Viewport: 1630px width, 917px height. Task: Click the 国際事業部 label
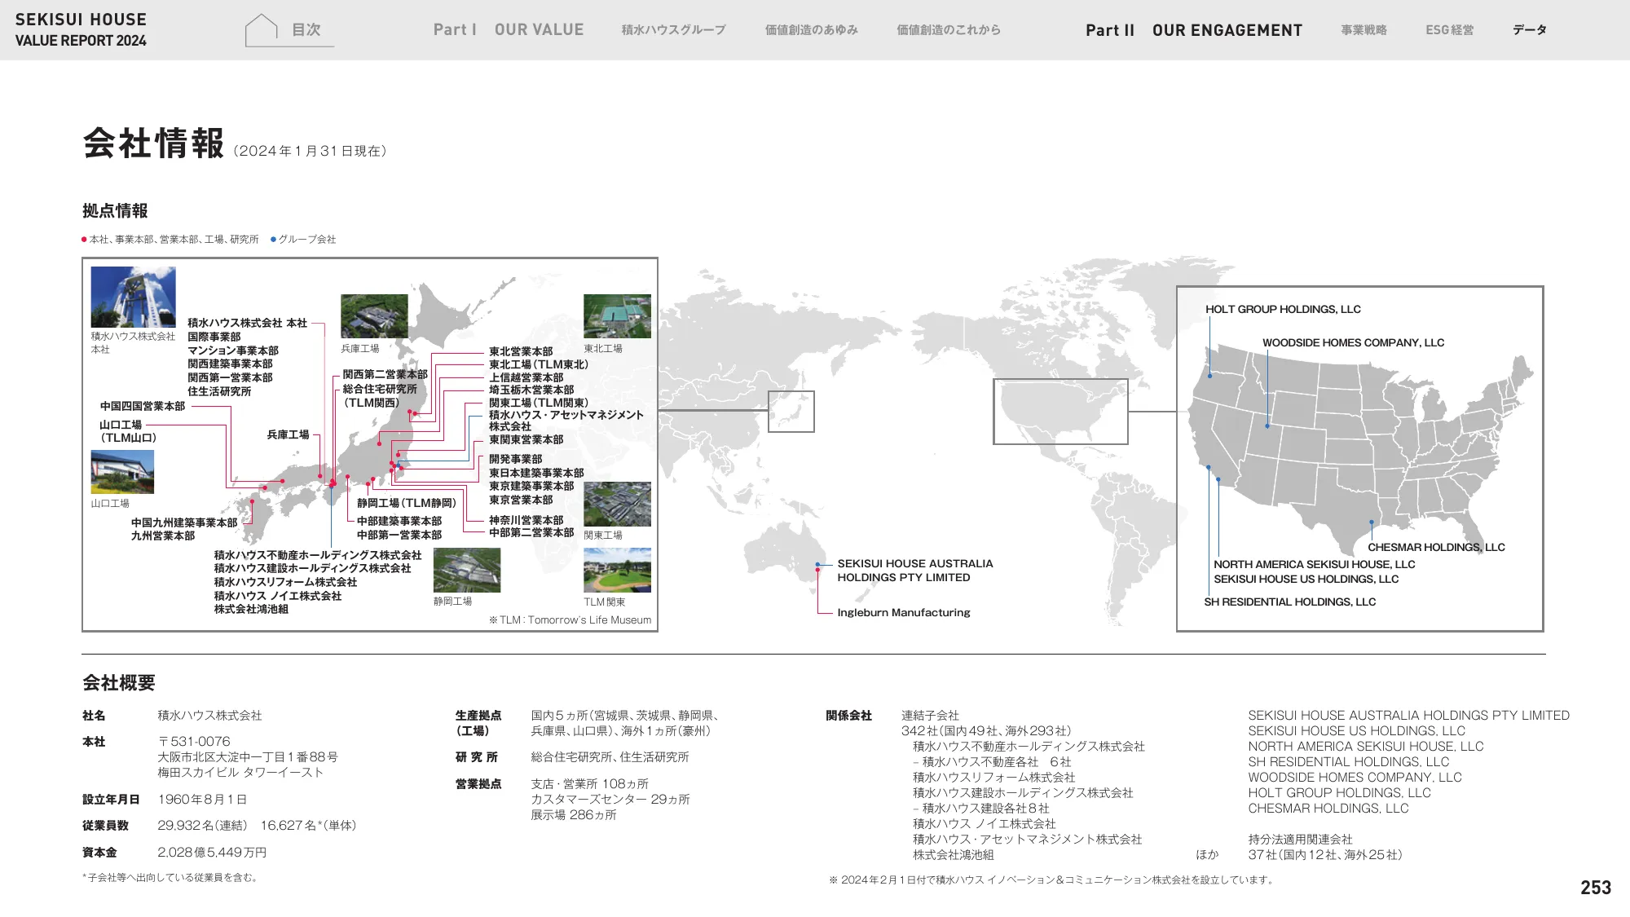click(214, 337)
